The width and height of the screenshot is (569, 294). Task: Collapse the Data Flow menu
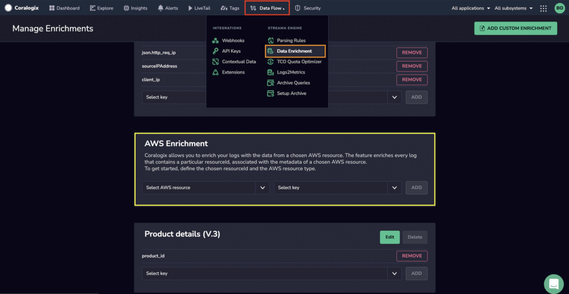pyautogui.click(x=267, y=8)
